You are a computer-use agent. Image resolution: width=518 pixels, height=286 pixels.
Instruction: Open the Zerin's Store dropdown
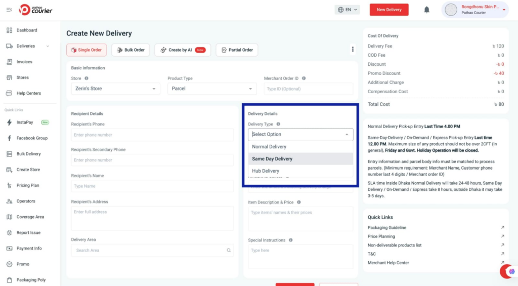pyautogui.click(x=114, y=89)
